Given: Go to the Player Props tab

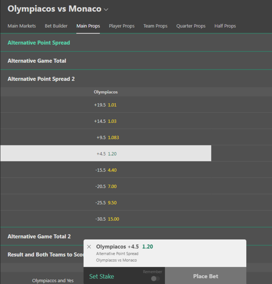Looking at the screenshot, I should click(x=121, y=26).
